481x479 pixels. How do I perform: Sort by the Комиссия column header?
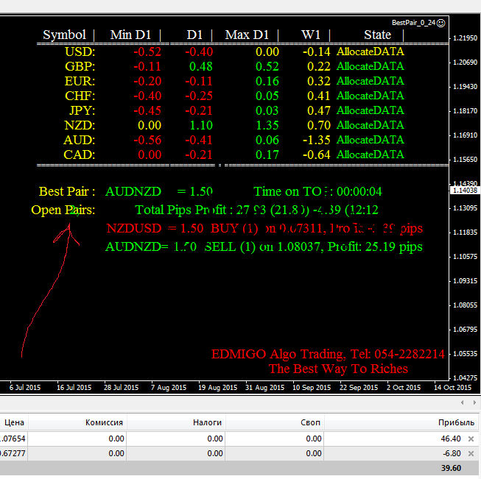[77, 422]
